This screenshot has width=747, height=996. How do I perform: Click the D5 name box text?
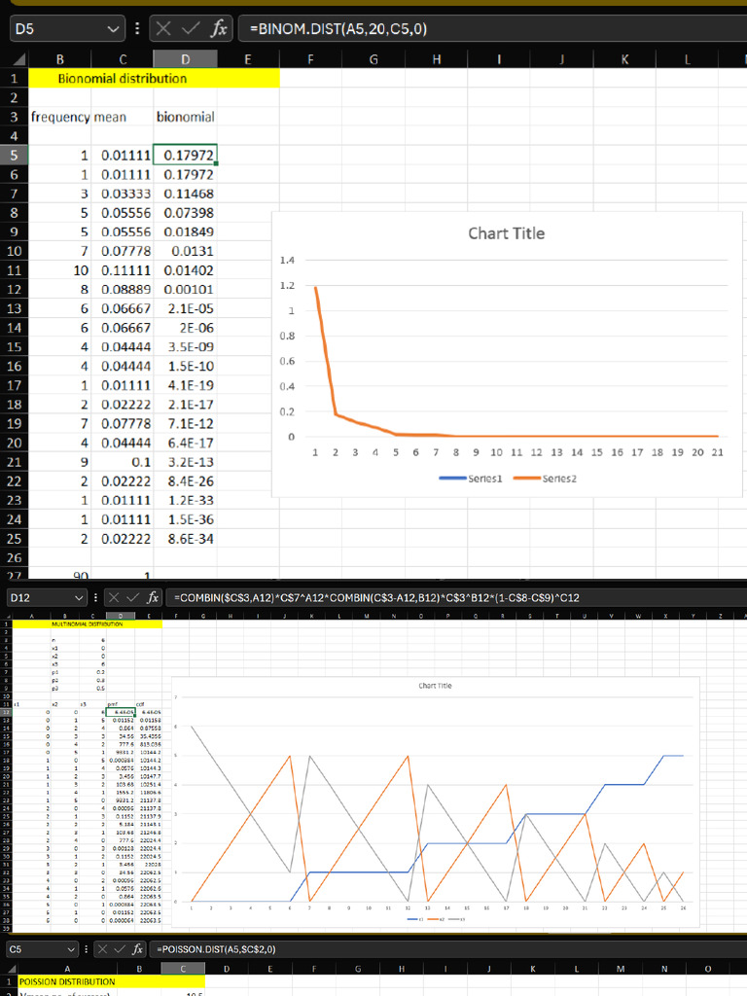coord(24,29)
